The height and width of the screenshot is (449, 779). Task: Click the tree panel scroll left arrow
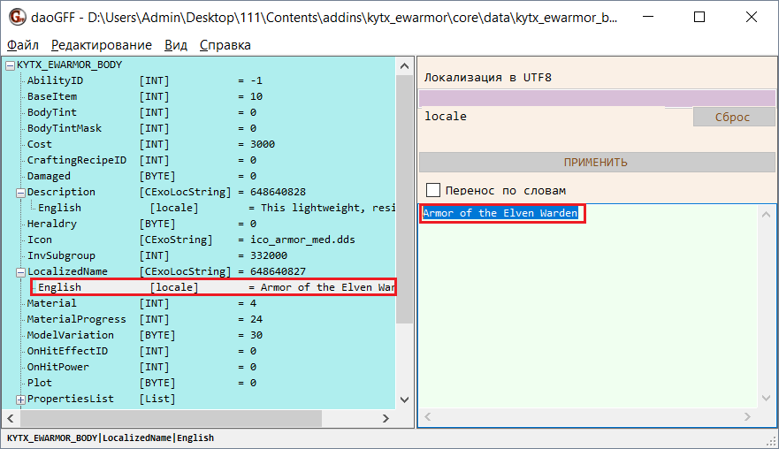[11, 419]
